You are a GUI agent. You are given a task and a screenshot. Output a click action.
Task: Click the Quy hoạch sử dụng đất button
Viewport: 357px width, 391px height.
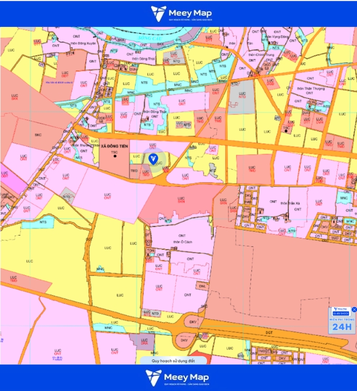[x=173, y=360]
